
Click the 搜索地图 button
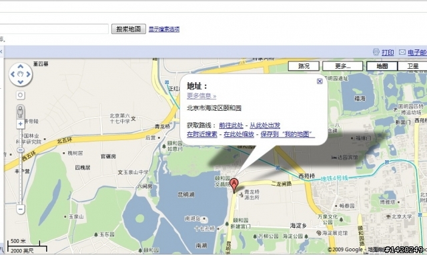pos(129,29)
